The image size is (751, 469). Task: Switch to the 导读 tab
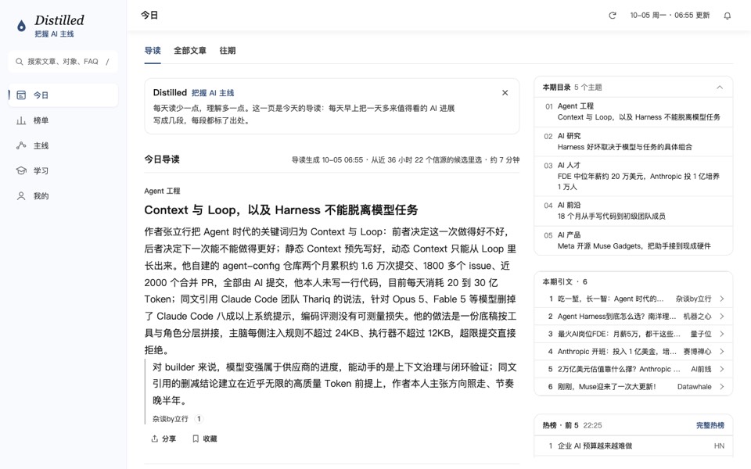(x=153, y=51)
